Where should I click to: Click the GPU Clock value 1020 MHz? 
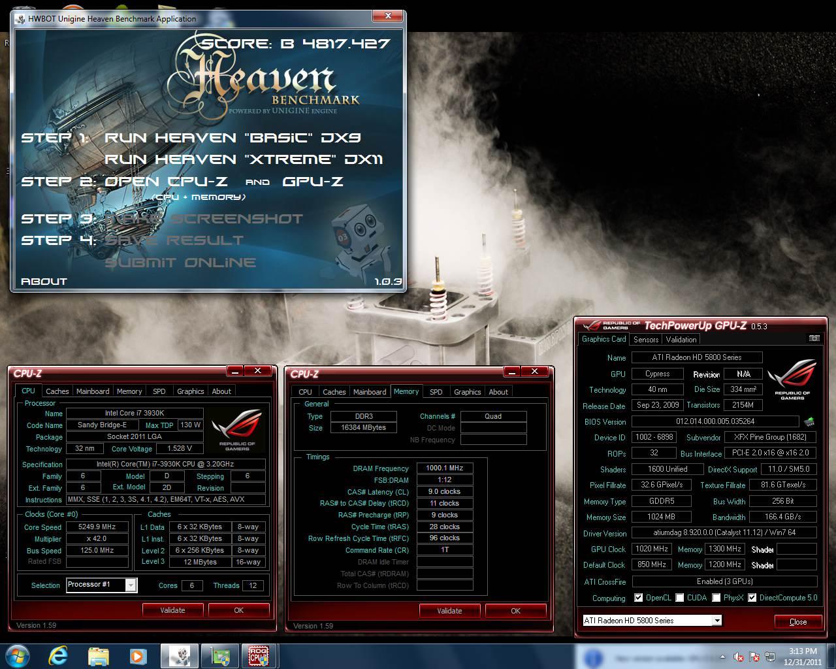(x=651, y=549)
